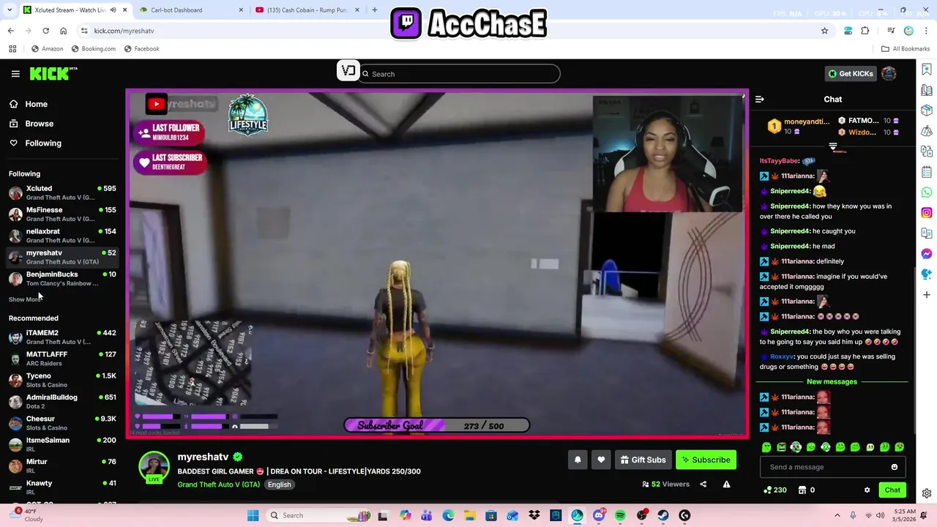Open chat settings gear
Image resolution: width=937 pixels, height=527 pixels.
click(x=867, y=490)
